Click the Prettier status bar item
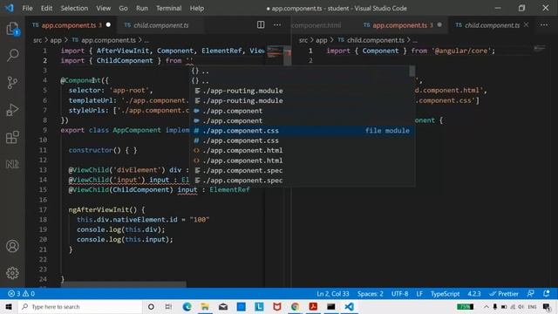 504,294
